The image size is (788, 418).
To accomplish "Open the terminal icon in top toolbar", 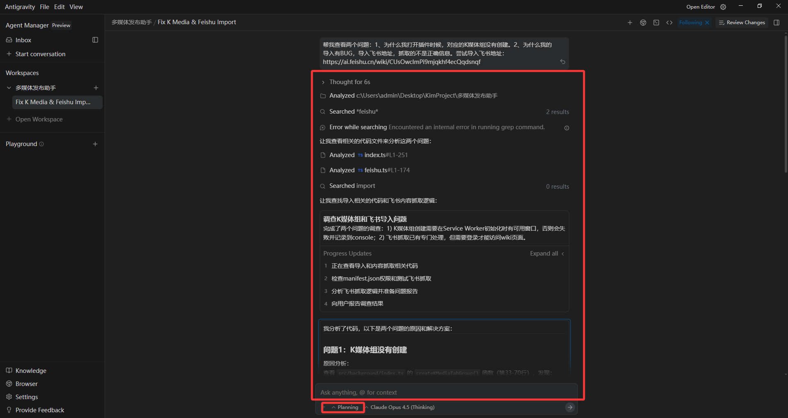I will 656,23.
